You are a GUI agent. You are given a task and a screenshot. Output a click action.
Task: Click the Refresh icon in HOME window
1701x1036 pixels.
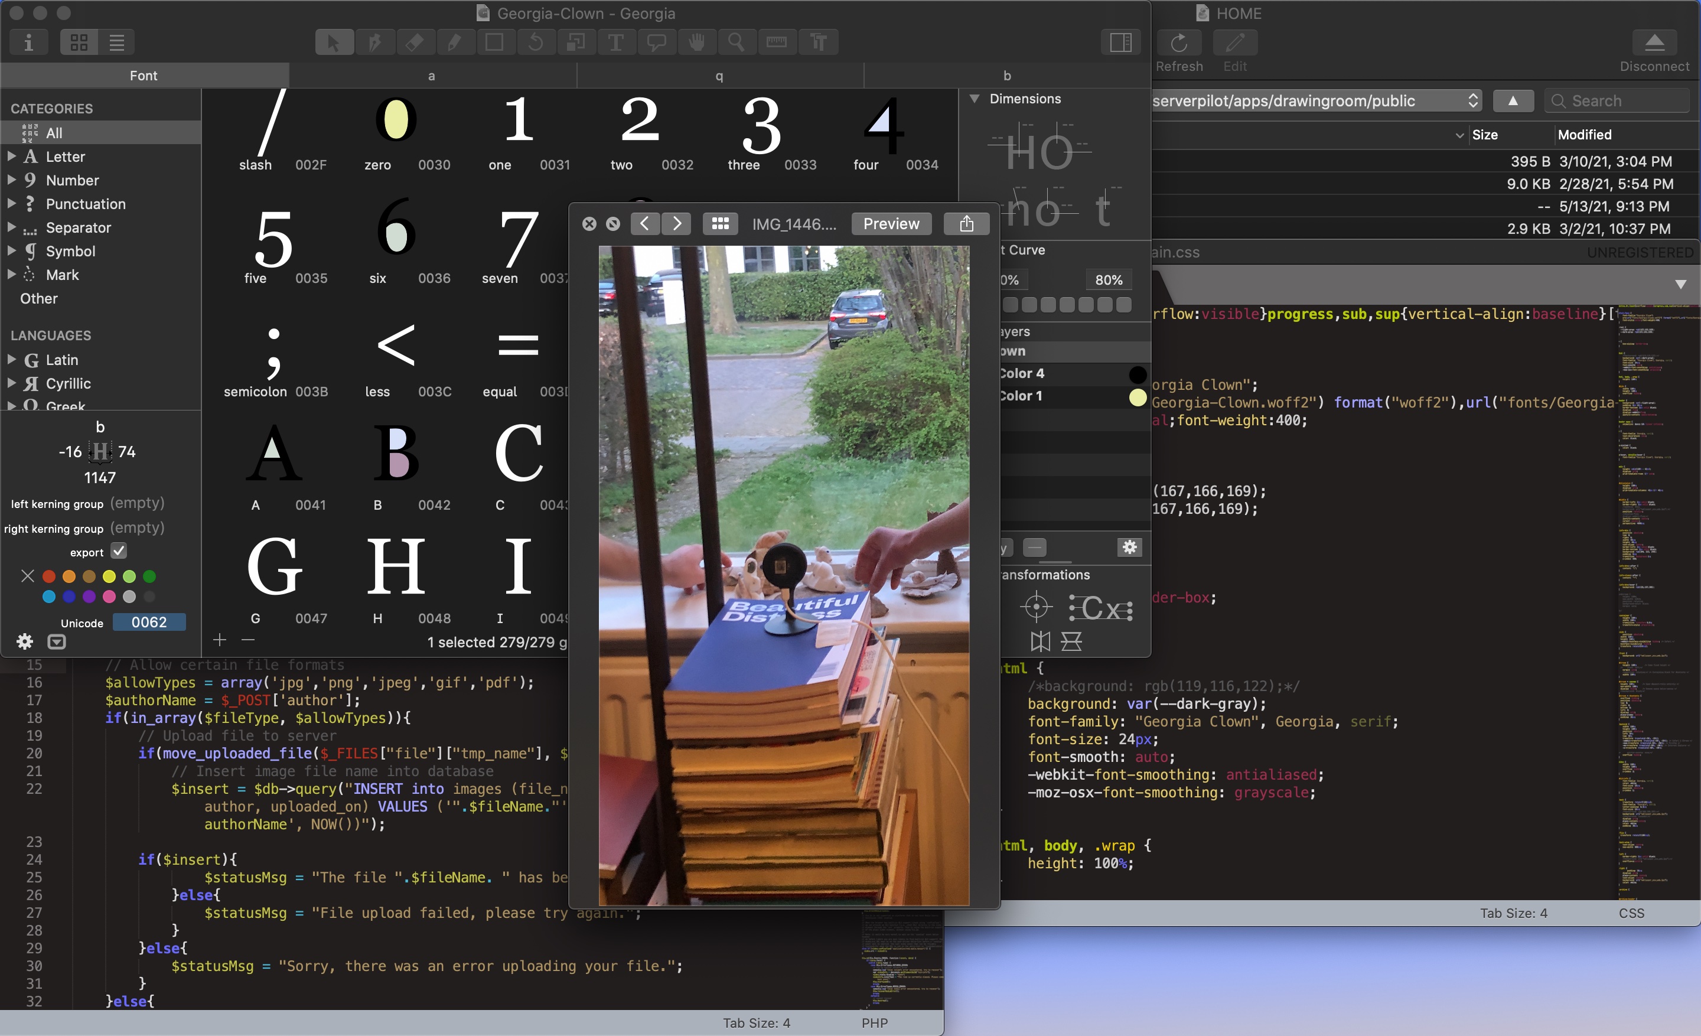tap(1178, 43)
